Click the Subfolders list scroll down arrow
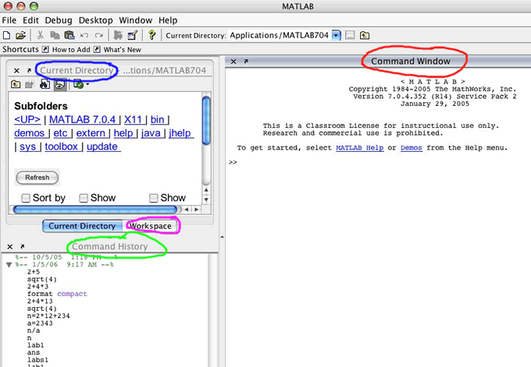The width and height of the screenshot is (531, 367). coord(206,199)
